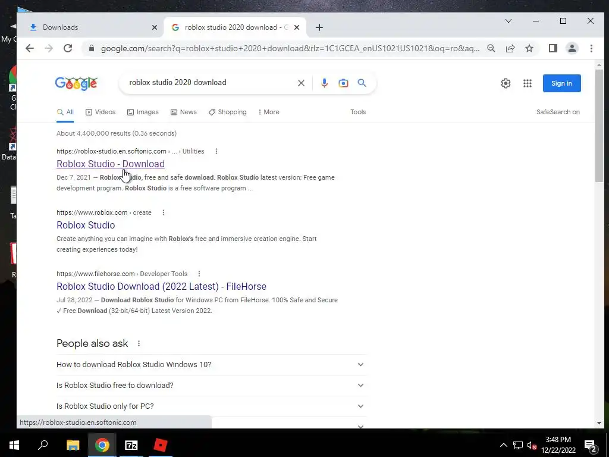Open Windows taskbar search
This screenshot has height=457, width=609.
tap(43, 445)
